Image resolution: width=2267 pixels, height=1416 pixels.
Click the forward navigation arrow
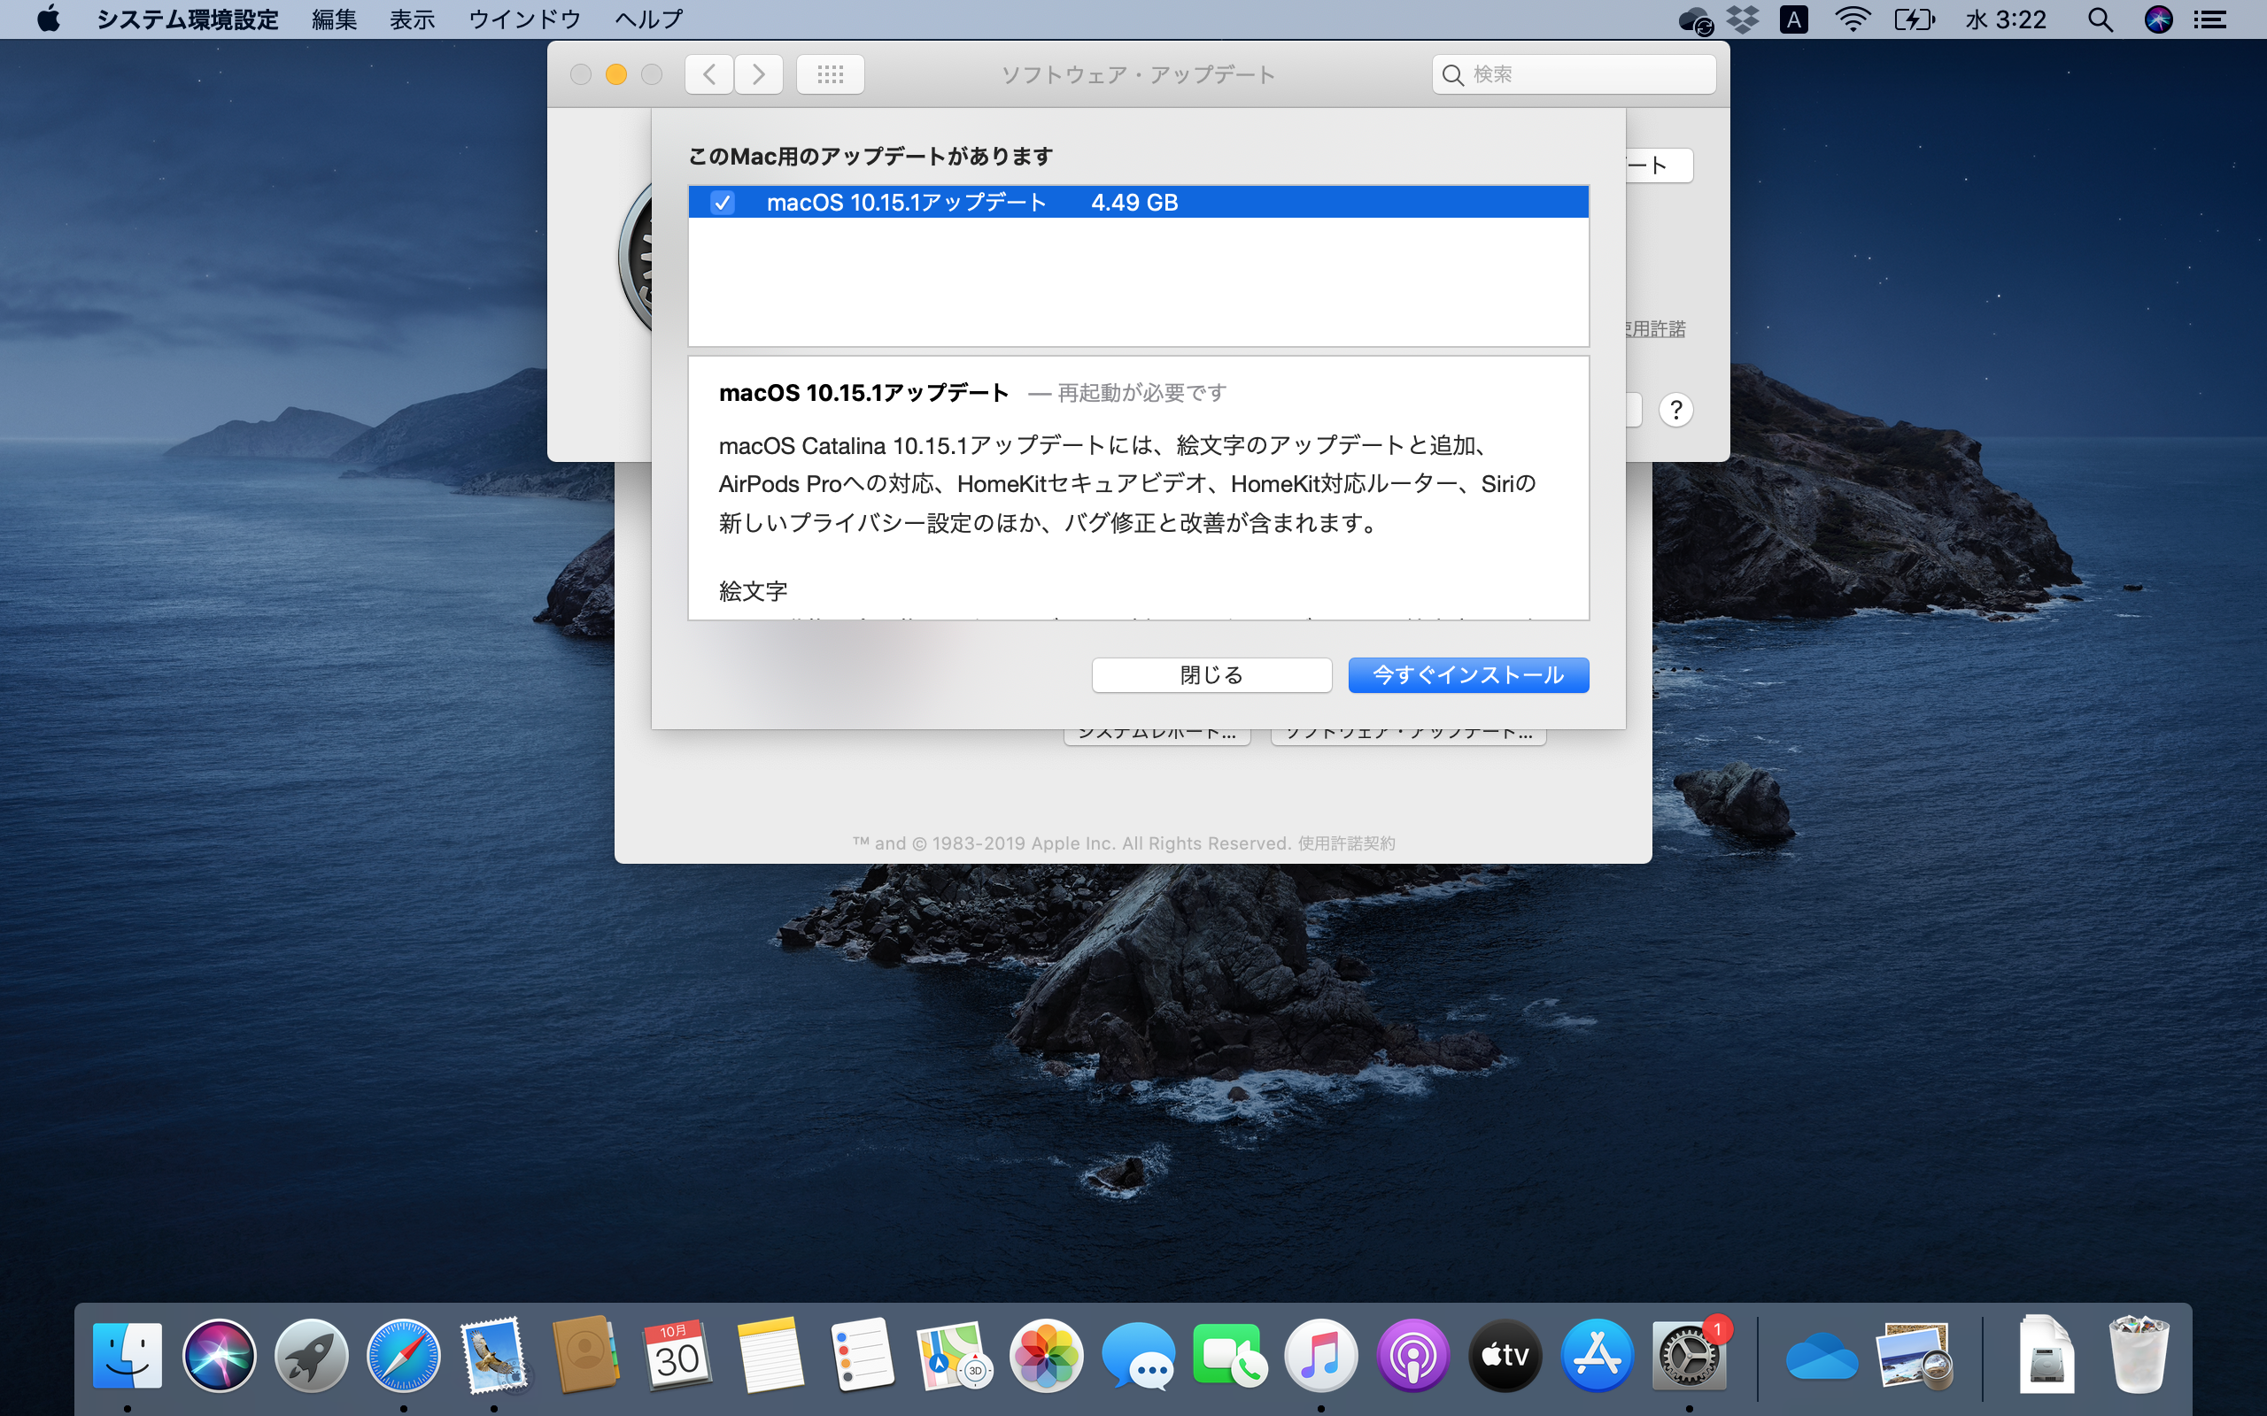tap(759, 74)
